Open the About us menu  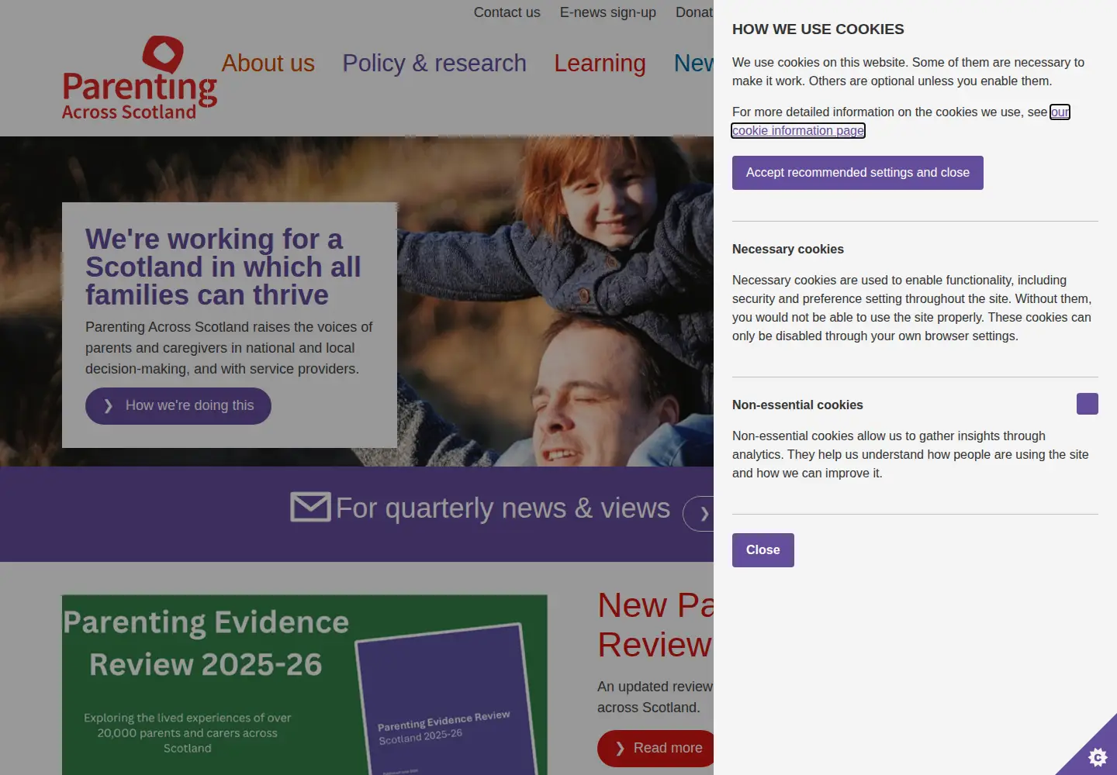268,63
